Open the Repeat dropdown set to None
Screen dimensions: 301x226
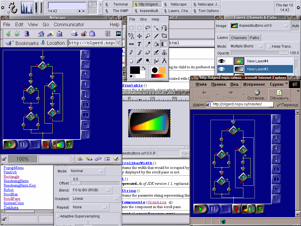click(90, 207)
